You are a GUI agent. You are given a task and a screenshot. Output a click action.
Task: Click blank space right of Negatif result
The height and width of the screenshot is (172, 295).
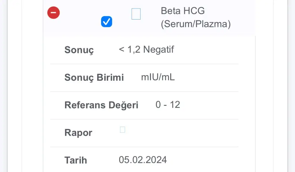[x=206, y=50]
